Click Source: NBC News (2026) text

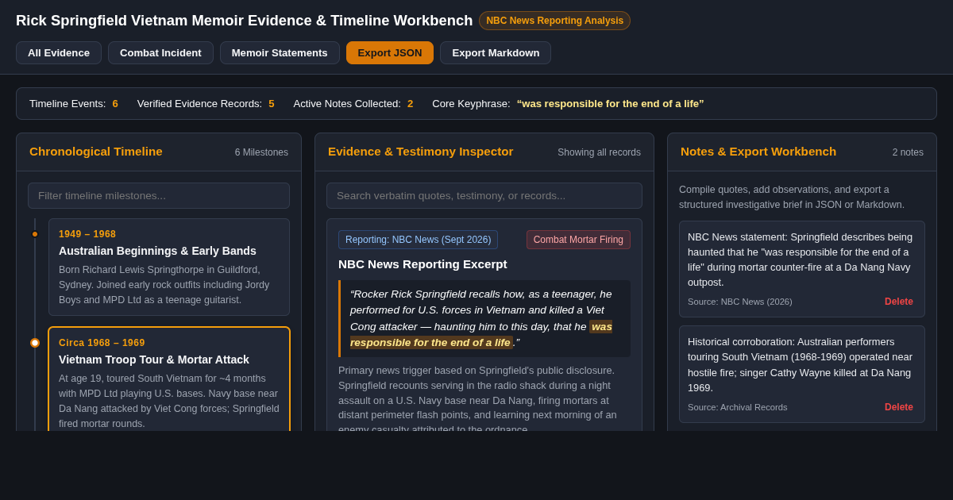[x=740, y=302]
